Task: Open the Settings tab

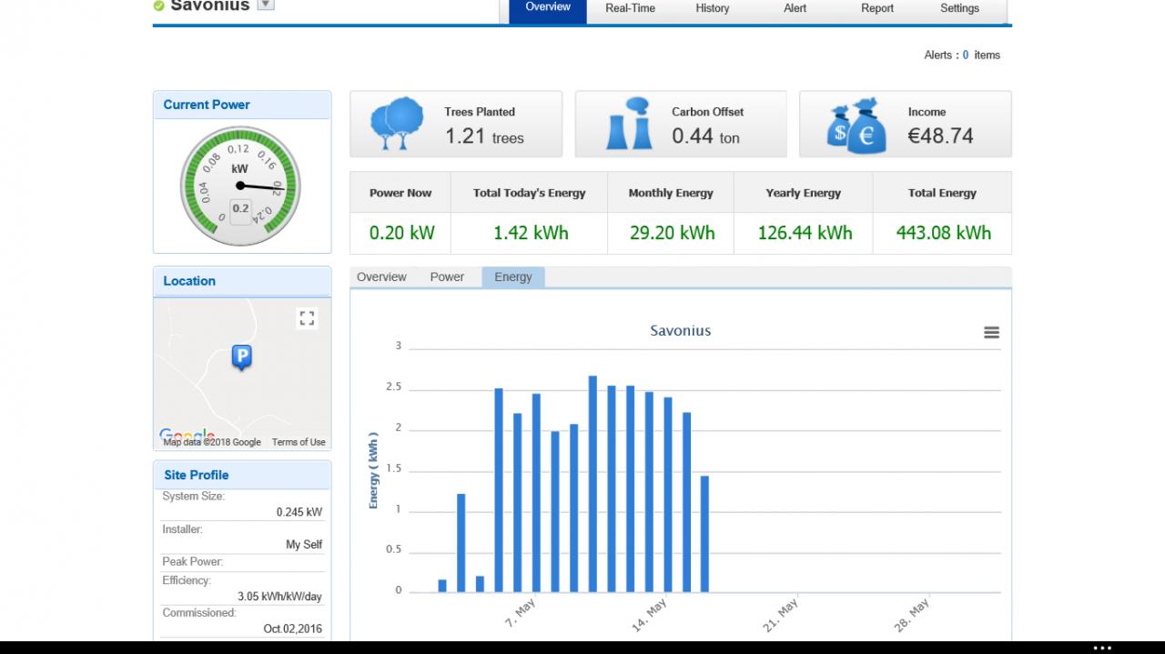Action: click(x=959, y=8)
